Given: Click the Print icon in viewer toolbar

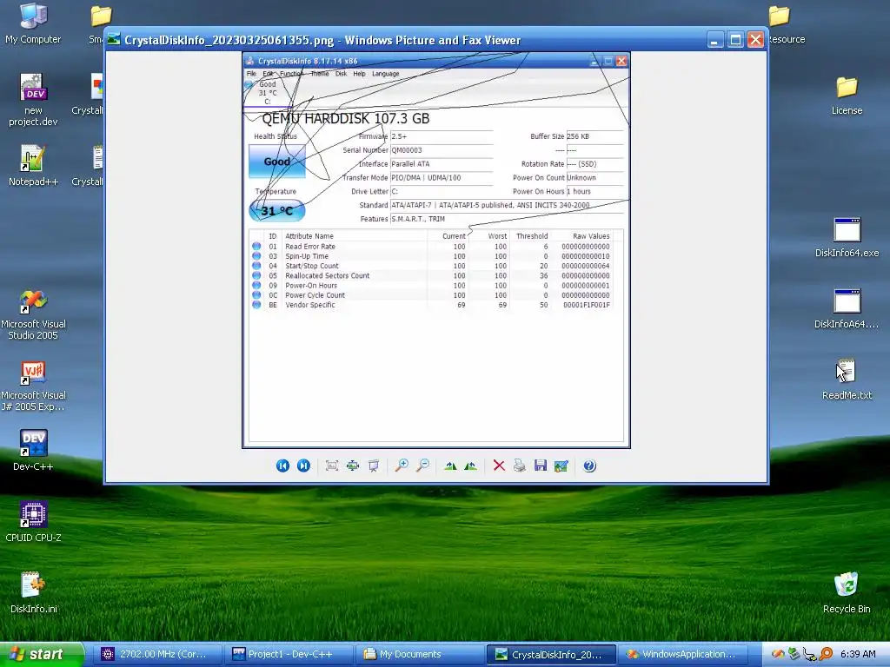Looking at the screenshot, I should pos(520,466).
